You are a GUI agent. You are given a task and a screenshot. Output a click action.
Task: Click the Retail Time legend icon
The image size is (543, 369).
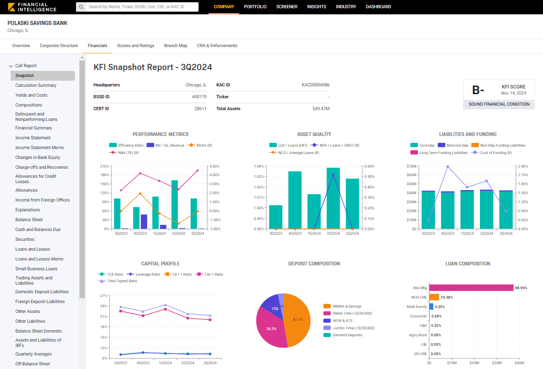[x=327, y=313]
